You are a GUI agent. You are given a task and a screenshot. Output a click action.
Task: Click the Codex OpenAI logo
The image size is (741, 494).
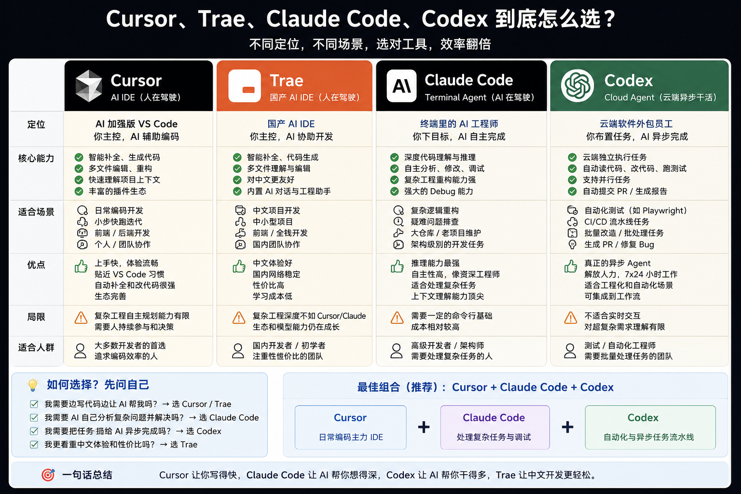tap(577, 86)
